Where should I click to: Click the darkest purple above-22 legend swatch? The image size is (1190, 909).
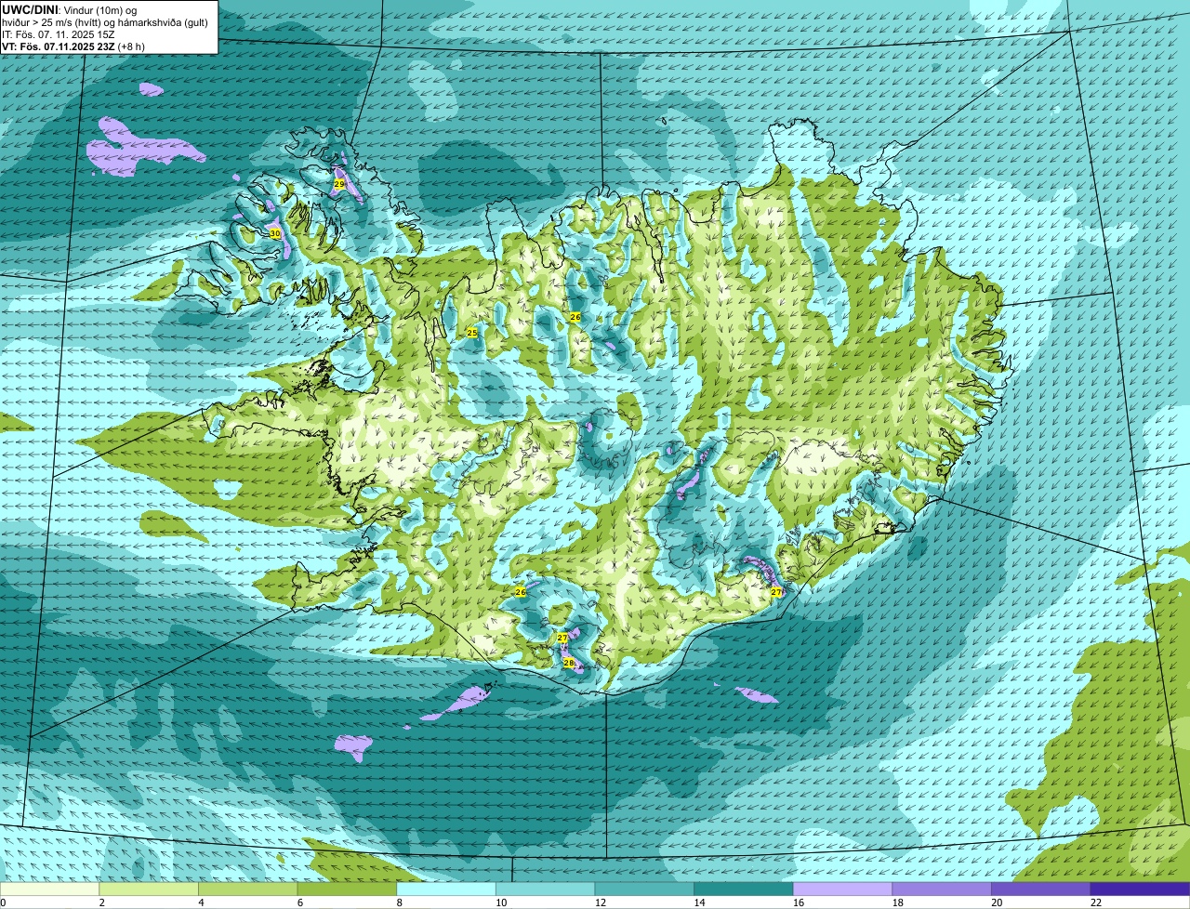[x=1140, y=889]
